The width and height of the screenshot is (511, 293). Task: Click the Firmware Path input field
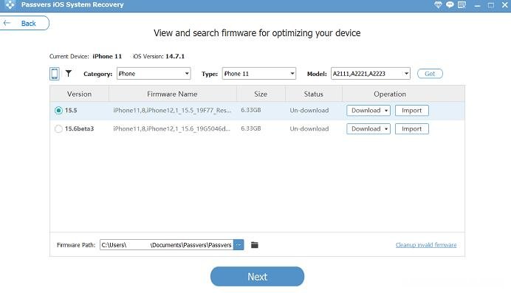tap(167, 244)
